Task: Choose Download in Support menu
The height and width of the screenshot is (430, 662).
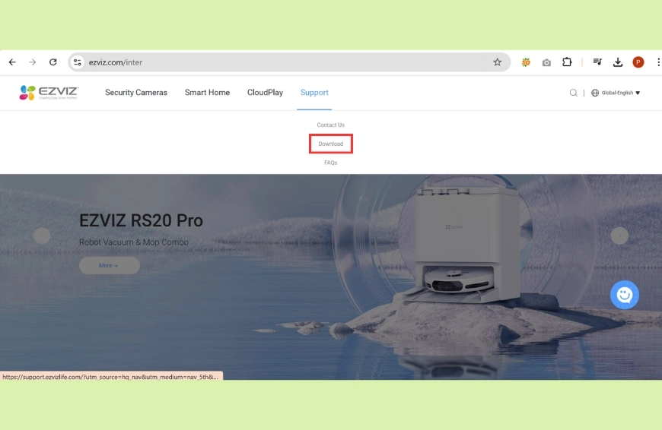Action: coord(330,144)
